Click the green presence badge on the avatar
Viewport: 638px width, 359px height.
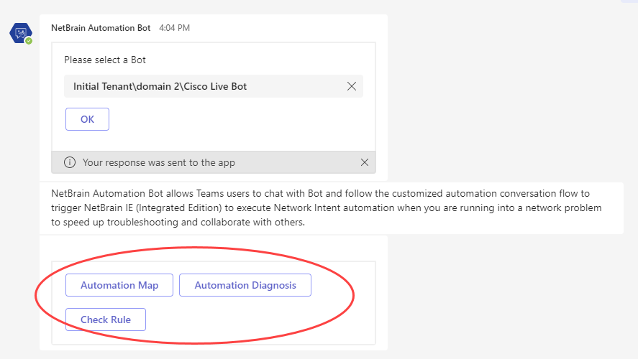point(29,41)
